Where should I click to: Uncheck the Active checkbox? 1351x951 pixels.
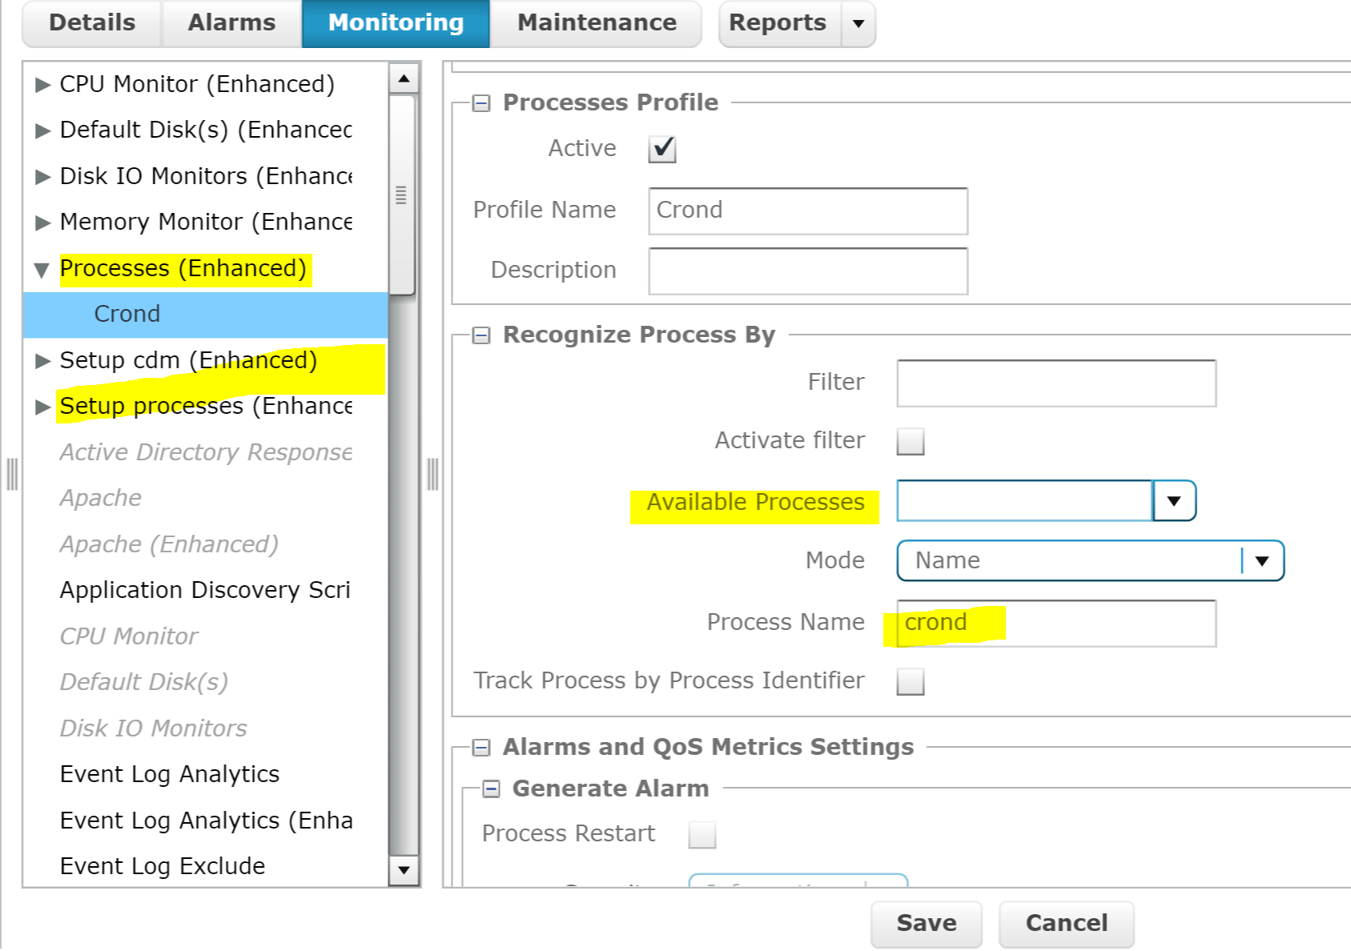pyautogui.click(x=661, y=148)
